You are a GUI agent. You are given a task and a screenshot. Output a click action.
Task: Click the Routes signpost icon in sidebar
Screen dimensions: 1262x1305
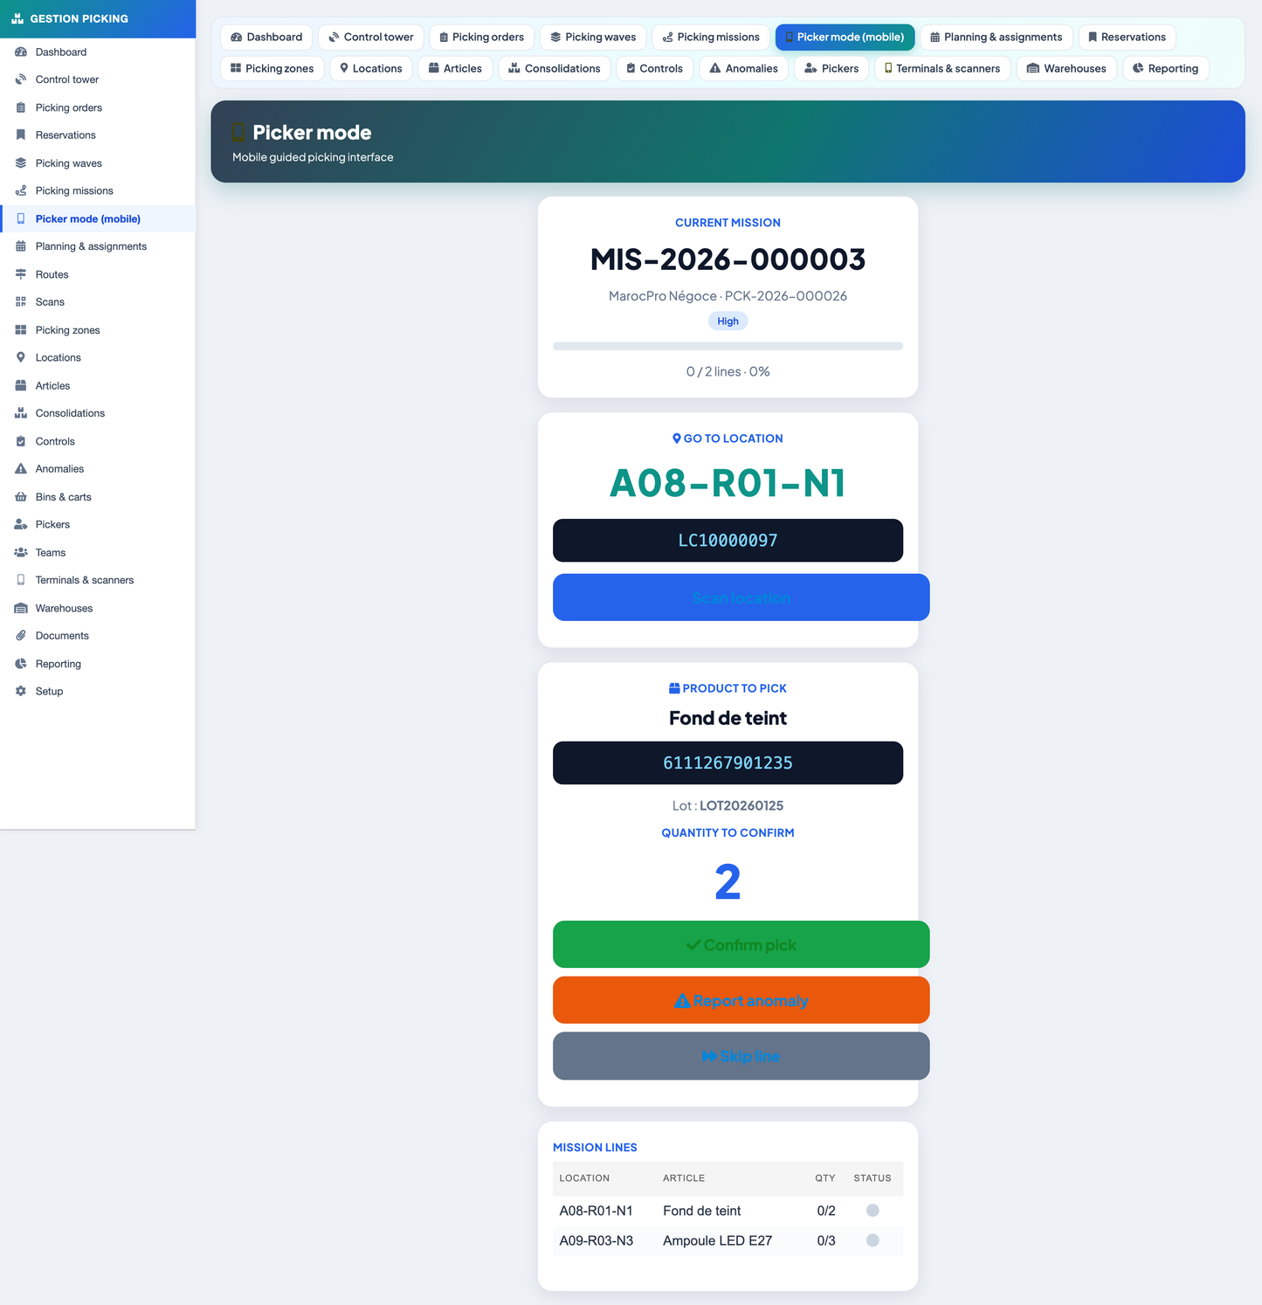coord(21,274)
